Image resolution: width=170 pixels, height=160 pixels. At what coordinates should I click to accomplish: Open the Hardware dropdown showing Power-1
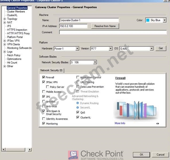(x=66, y=49)
